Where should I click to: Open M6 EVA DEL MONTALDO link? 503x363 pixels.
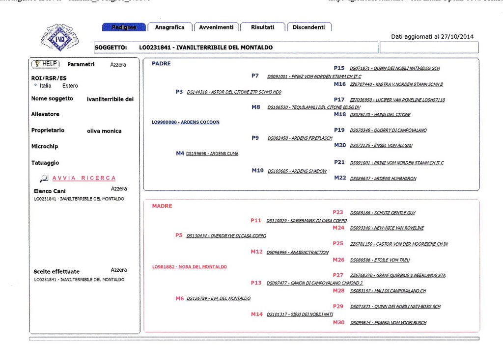tap(219, 298)
